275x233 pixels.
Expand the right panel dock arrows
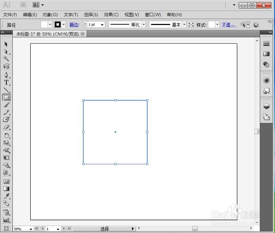coord(270,32)
